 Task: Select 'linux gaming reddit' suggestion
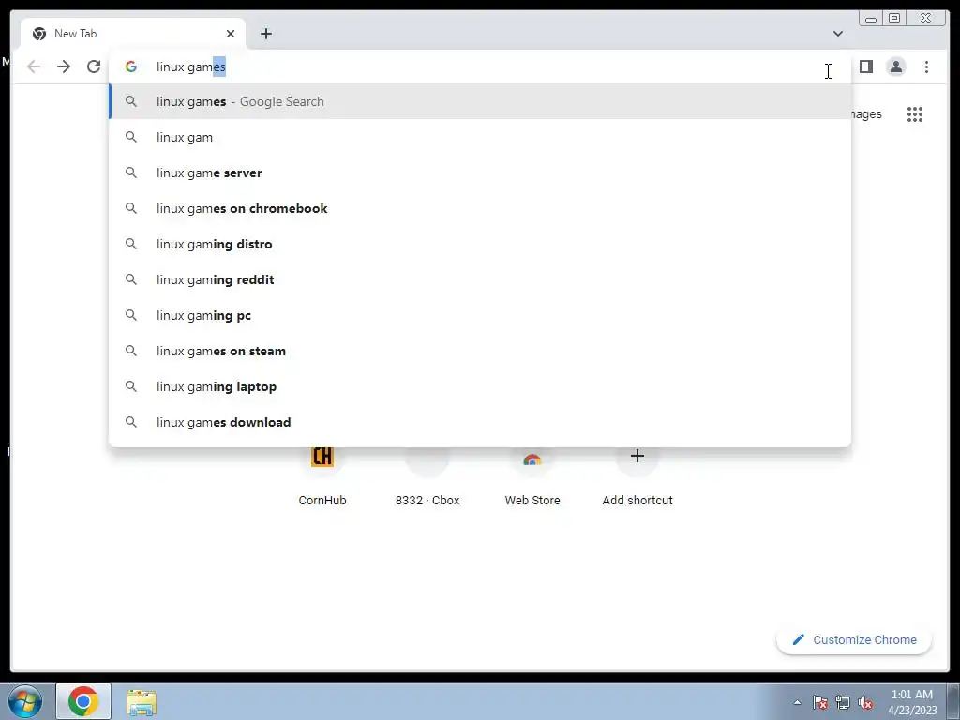pyautogui.click(x=480, y=279)
